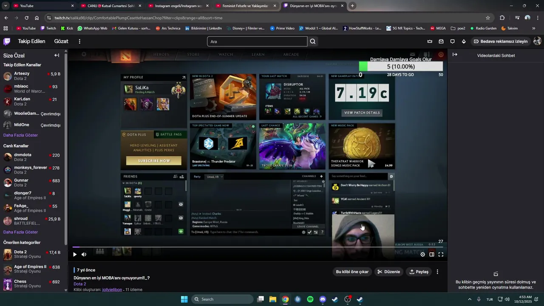The height and width of the screenshot is (306, 544).
Task: Mute the clip volume
Action: (x=84, y=255)
